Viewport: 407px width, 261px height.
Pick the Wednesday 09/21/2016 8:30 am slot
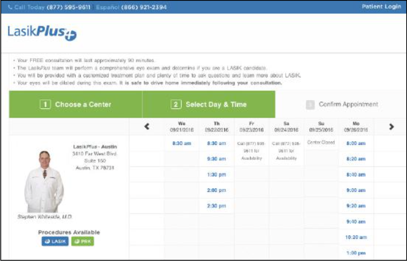182,143
